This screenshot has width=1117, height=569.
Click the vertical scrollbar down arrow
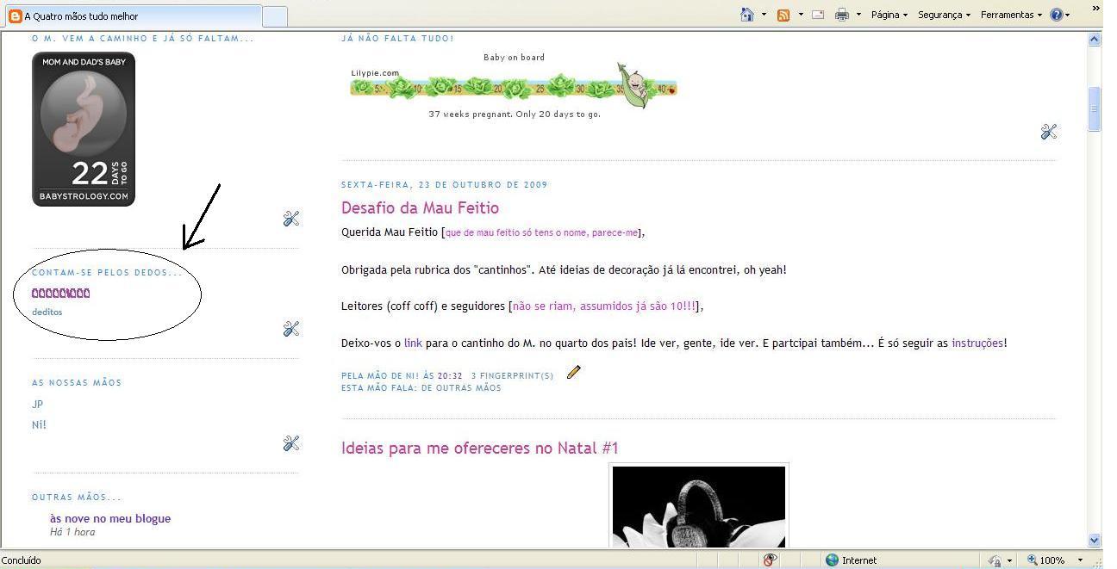coord(1095,541)
